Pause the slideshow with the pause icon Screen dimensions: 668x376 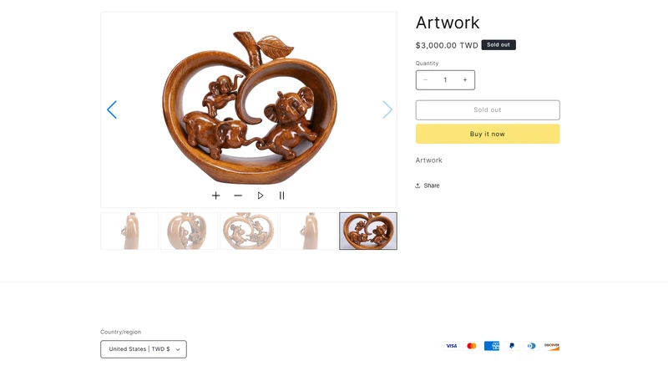(x=281, y=196)
